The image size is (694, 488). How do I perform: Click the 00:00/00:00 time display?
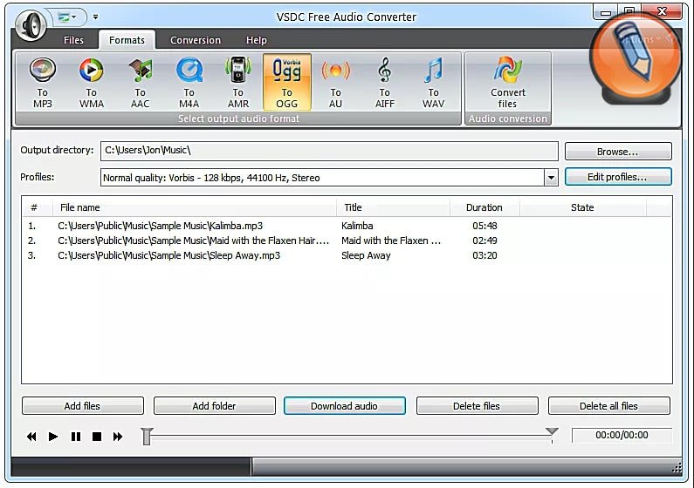point(622,435)
